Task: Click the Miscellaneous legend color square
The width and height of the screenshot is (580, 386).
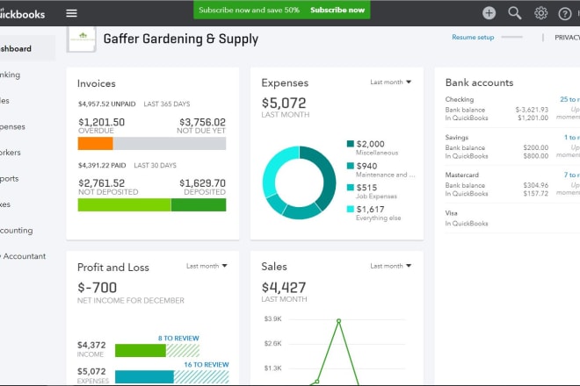Action: [351, 144]
